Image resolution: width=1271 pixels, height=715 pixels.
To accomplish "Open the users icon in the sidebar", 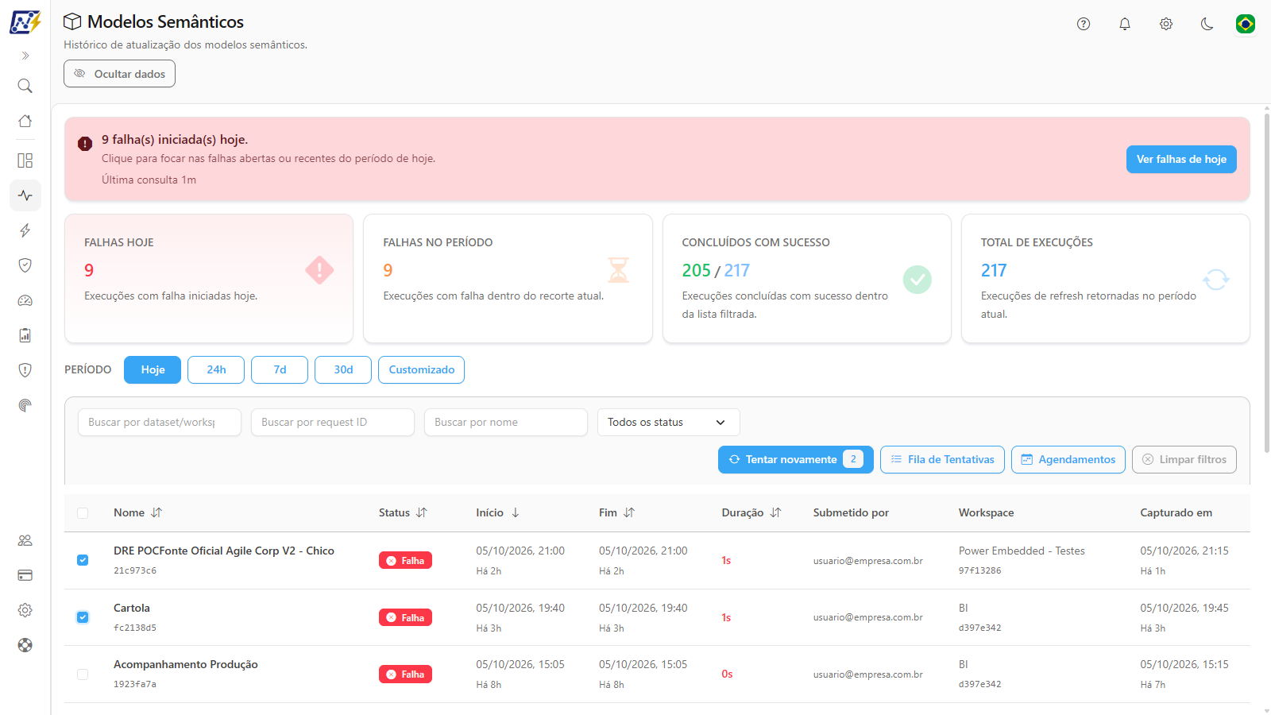I will click(x=25, y=540).
